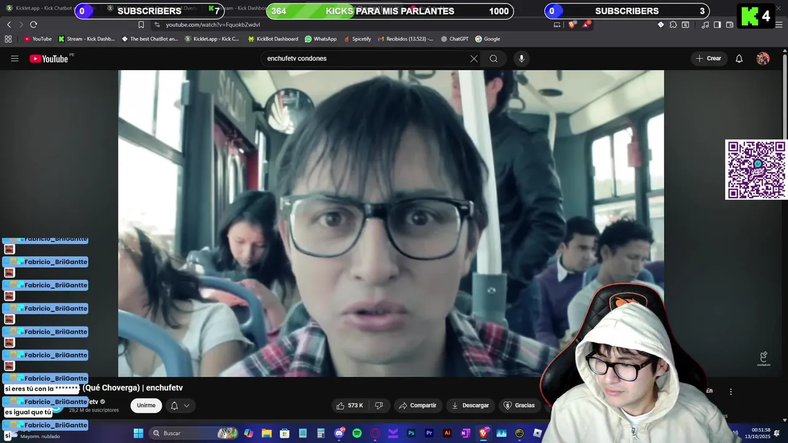Open the YouTube guide hamburger menu
This screenshot has height=443, width=788.
(15, 58)
